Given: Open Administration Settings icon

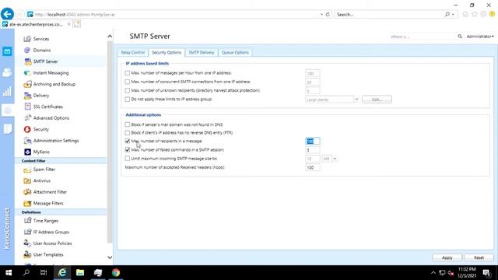Looking at the screenshot, I should 27,141.
